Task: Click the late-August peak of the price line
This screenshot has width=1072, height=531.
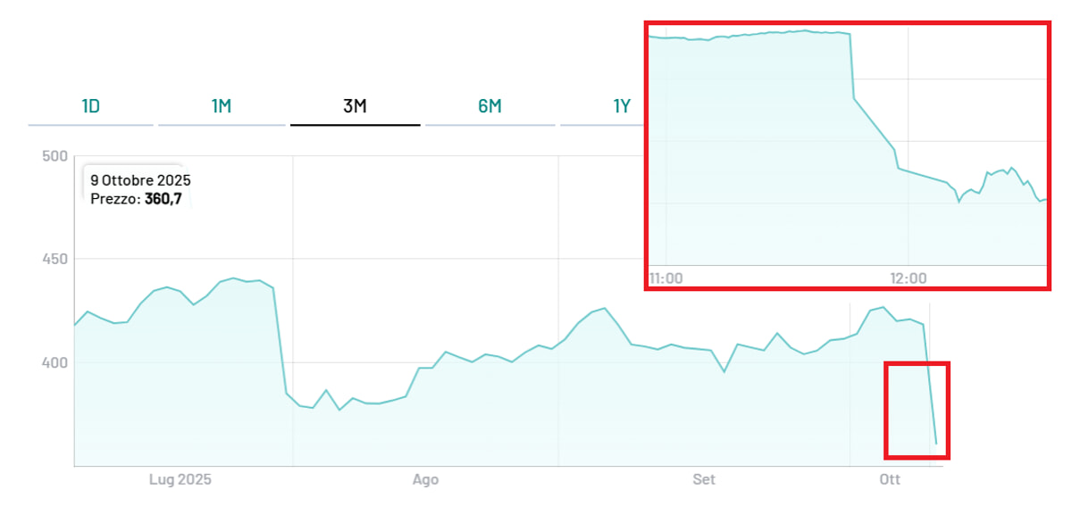Action: pos(605,309)
